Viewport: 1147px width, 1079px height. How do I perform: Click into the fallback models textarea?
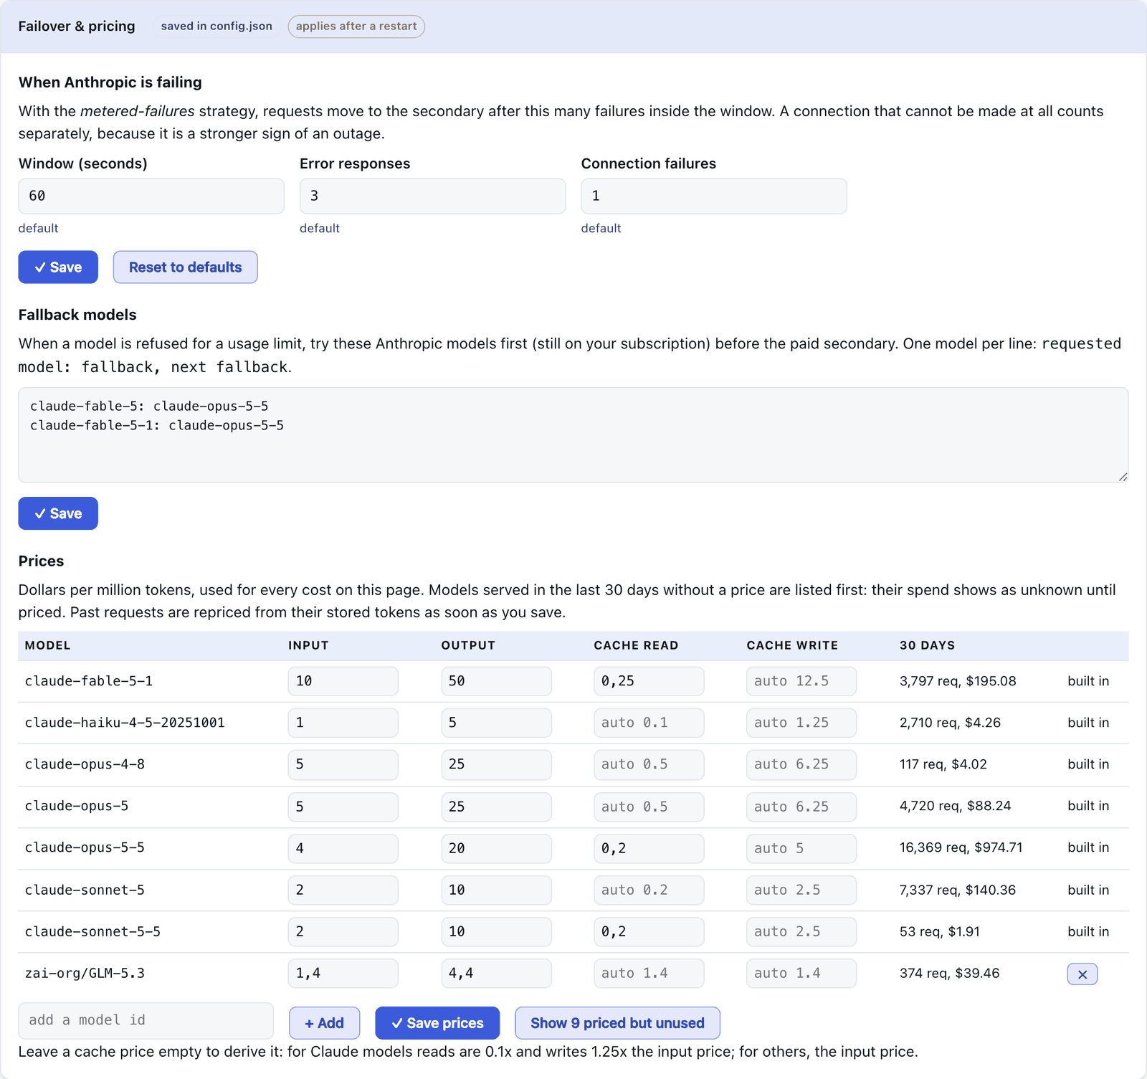coord(573,435)
